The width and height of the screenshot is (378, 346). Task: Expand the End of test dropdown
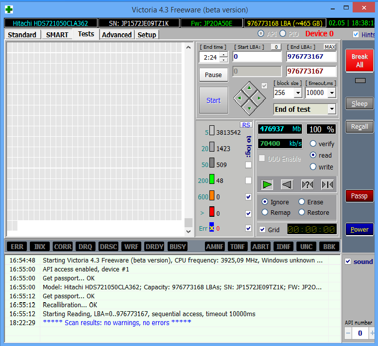pyautogui.click(x=332, y=109)
